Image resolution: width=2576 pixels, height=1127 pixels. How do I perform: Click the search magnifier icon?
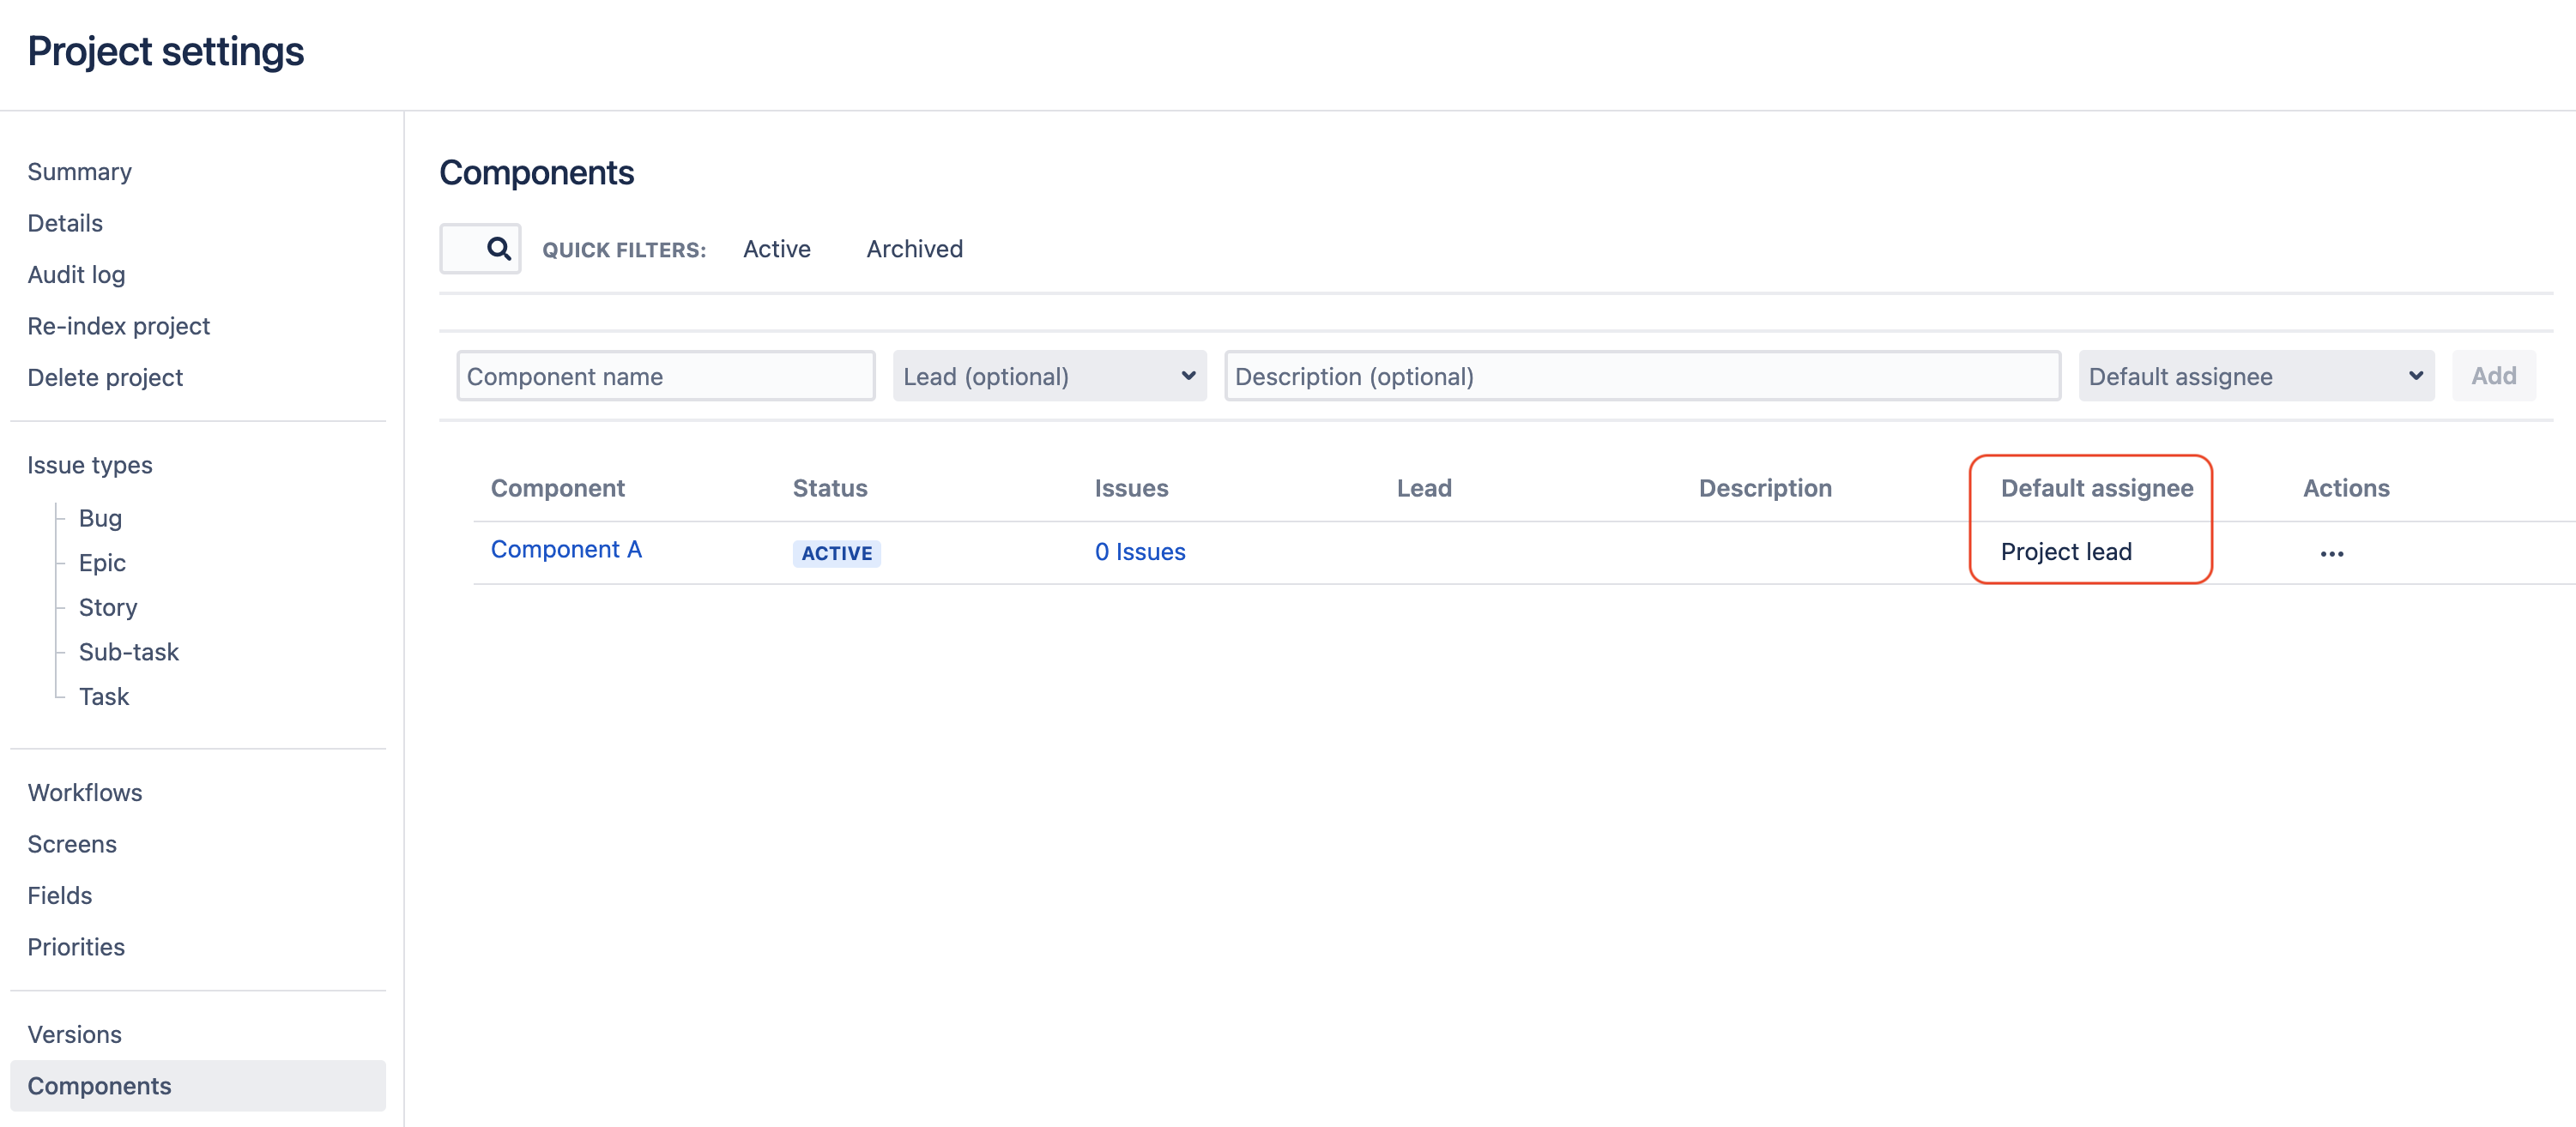pos(498,249)
